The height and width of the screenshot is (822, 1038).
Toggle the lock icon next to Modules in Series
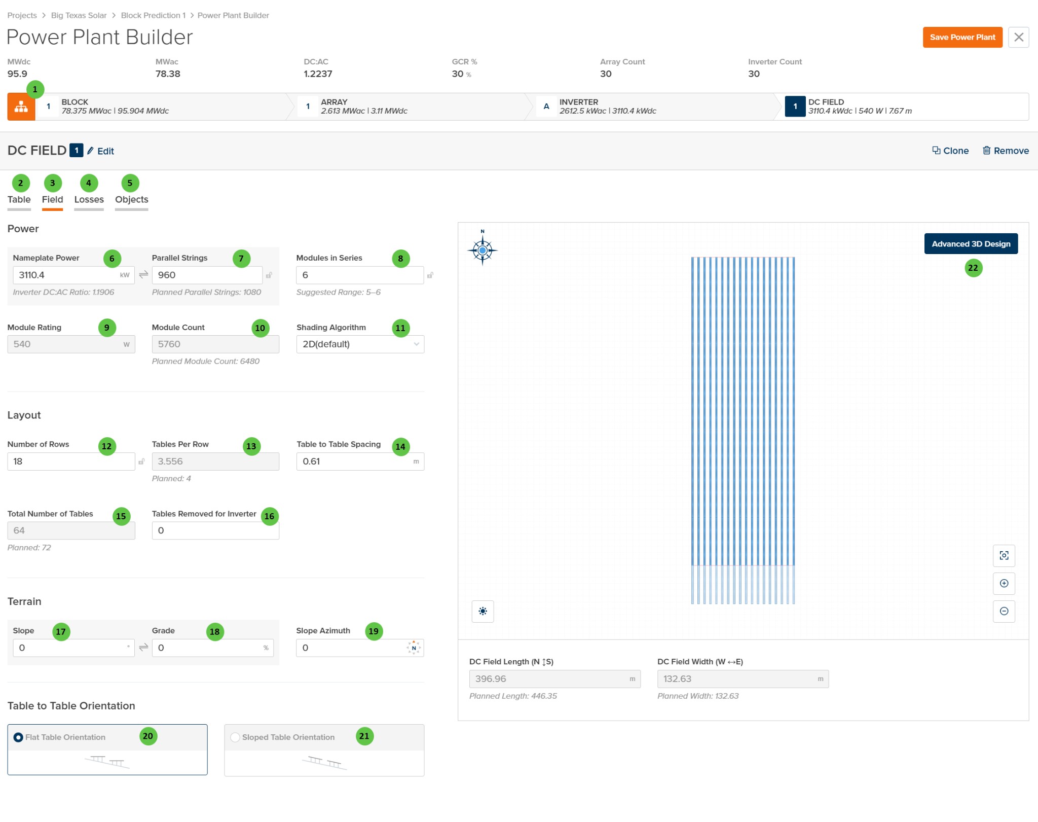(x=430, y=275)
